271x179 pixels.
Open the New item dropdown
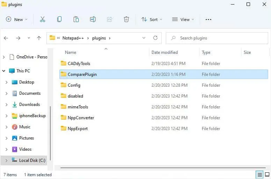pyautogui.click(x=16, y=19)
